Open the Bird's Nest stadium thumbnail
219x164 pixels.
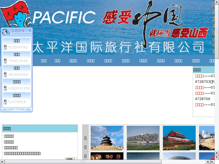point(143,138)
